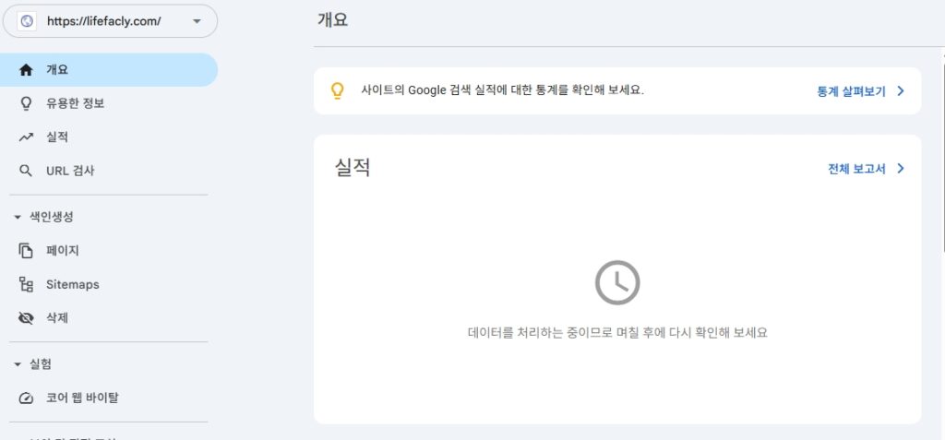Click the 통계 살펴보기 link

point(851,91)
